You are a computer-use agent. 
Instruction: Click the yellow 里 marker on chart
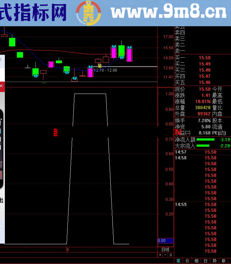tap(99, 66)
